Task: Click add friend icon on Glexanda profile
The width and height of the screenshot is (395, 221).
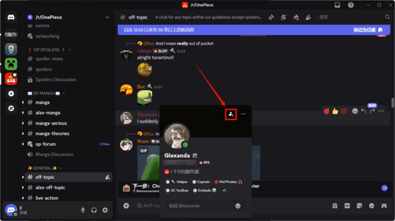Action: pos(231,114)
